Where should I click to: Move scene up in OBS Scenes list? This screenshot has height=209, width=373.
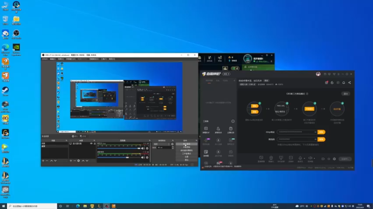point(51,161)
